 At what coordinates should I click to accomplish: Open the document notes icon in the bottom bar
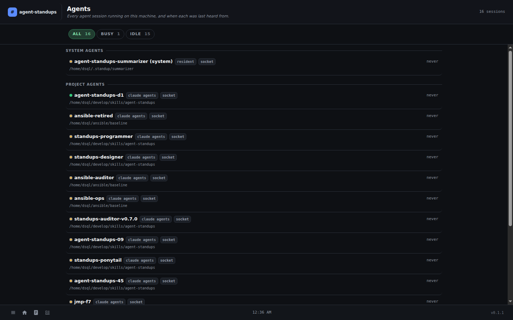(36, 313)
